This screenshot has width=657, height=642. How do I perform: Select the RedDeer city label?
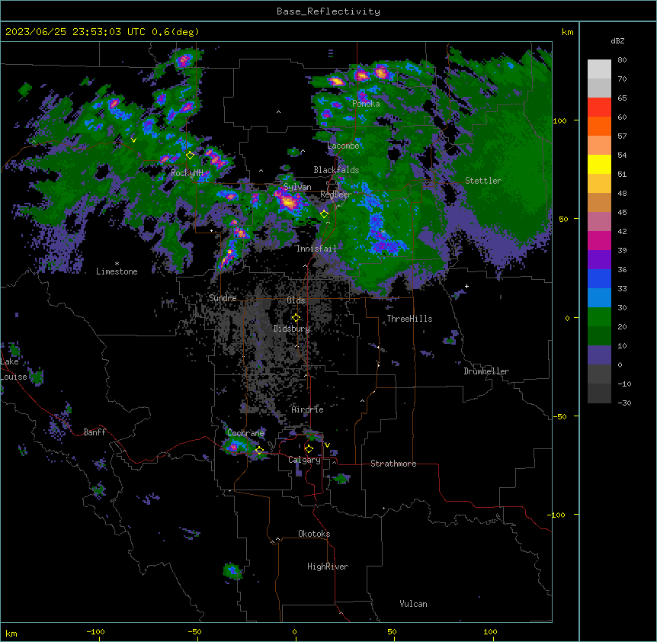point(336,194)
